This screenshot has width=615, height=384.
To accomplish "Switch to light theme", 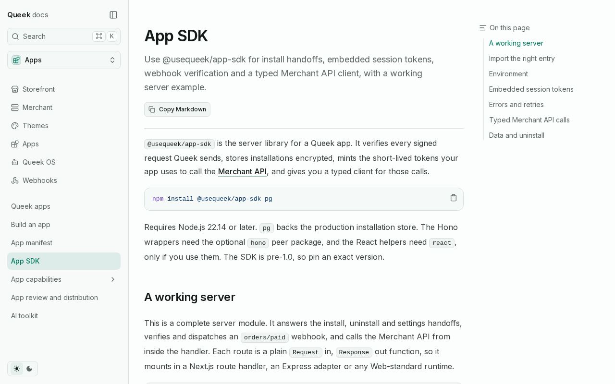I will (x=17, y=369).
